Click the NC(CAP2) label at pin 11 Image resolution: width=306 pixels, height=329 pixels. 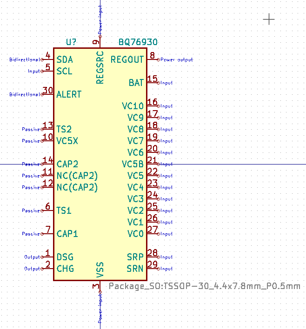(x=77, y=176)
